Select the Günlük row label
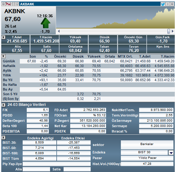The height and width of the screenshot is (172, 175). pos(9,61)
